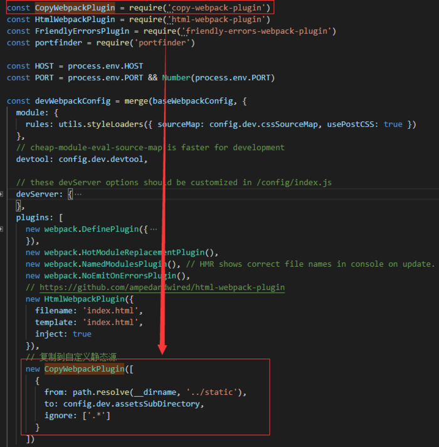The height and width of the screenshot is (447, 439).
Task: Click webpack.NamedModulesPlugin()
Action: [x=110, y=264]
